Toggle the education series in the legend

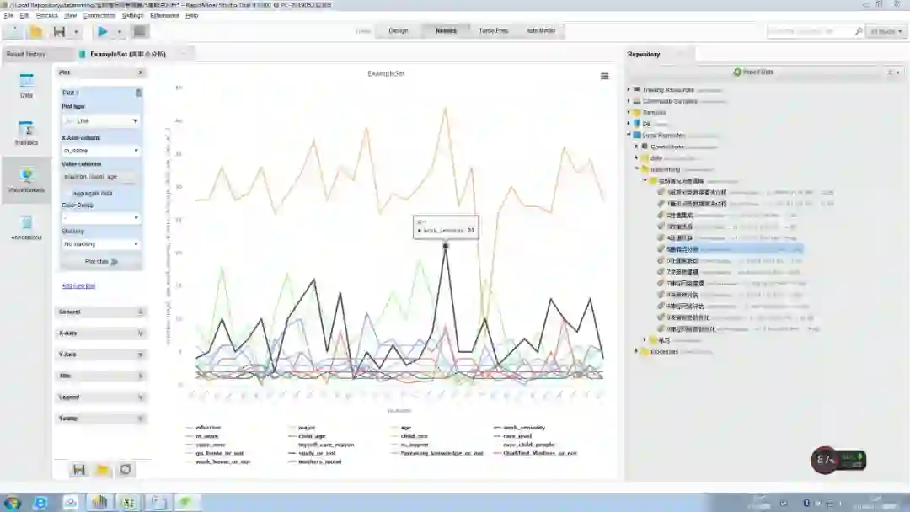tap(204, 427)
